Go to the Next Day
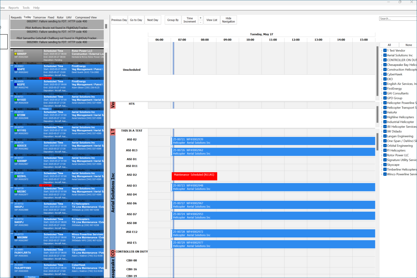 [x=153, y=20]
